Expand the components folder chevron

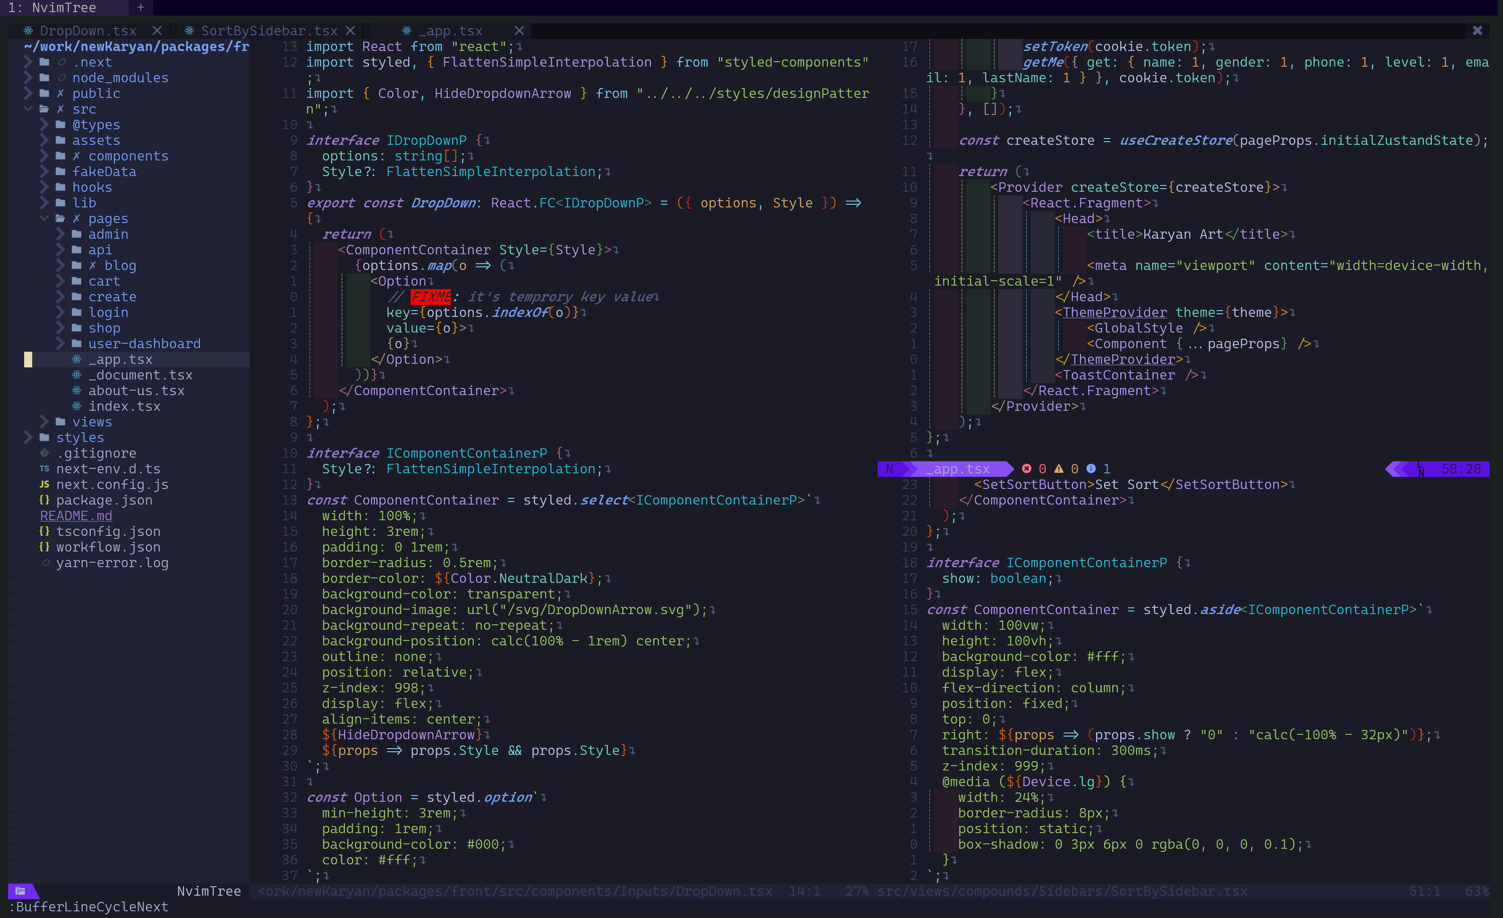pos(44,156)
